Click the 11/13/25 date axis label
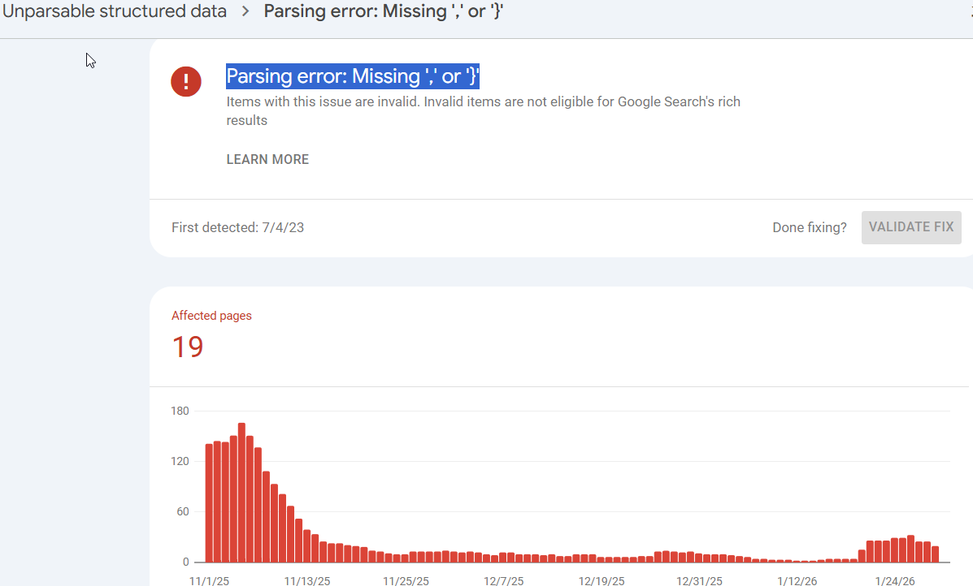The height and width of the screenshot is (586, 973). (x=307, y=581)
